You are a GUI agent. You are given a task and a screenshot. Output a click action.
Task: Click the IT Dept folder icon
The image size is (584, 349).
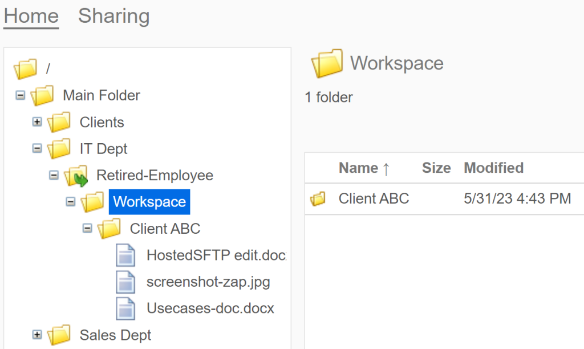(60, 148)
